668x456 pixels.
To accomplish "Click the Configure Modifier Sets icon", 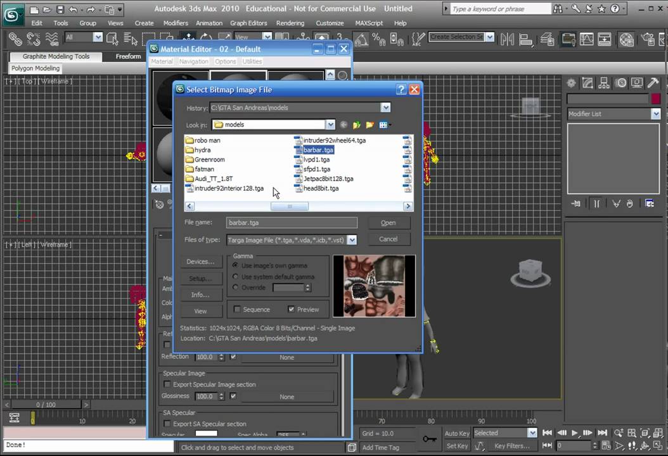I will (x=649, y=203).
